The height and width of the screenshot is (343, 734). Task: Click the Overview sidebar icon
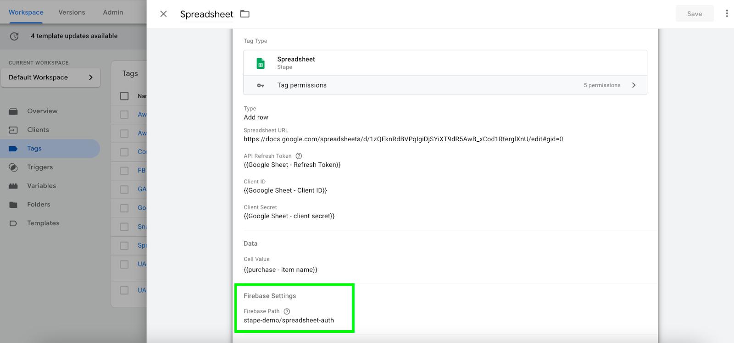click(x=13, y=111)
